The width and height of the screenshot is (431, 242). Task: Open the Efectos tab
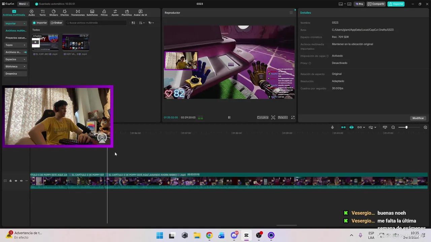coord(65,13)
